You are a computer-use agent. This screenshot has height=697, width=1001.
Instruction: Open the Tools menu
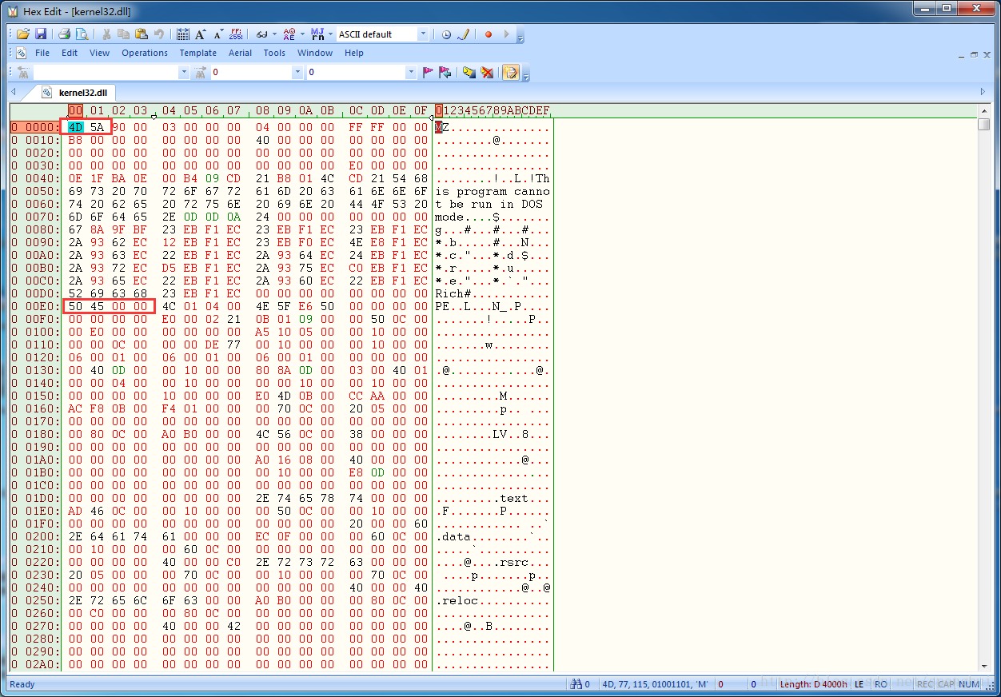[274, 53]
